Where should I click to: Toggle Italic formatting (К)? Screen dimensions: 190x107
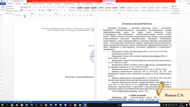[x=23, y=10]
